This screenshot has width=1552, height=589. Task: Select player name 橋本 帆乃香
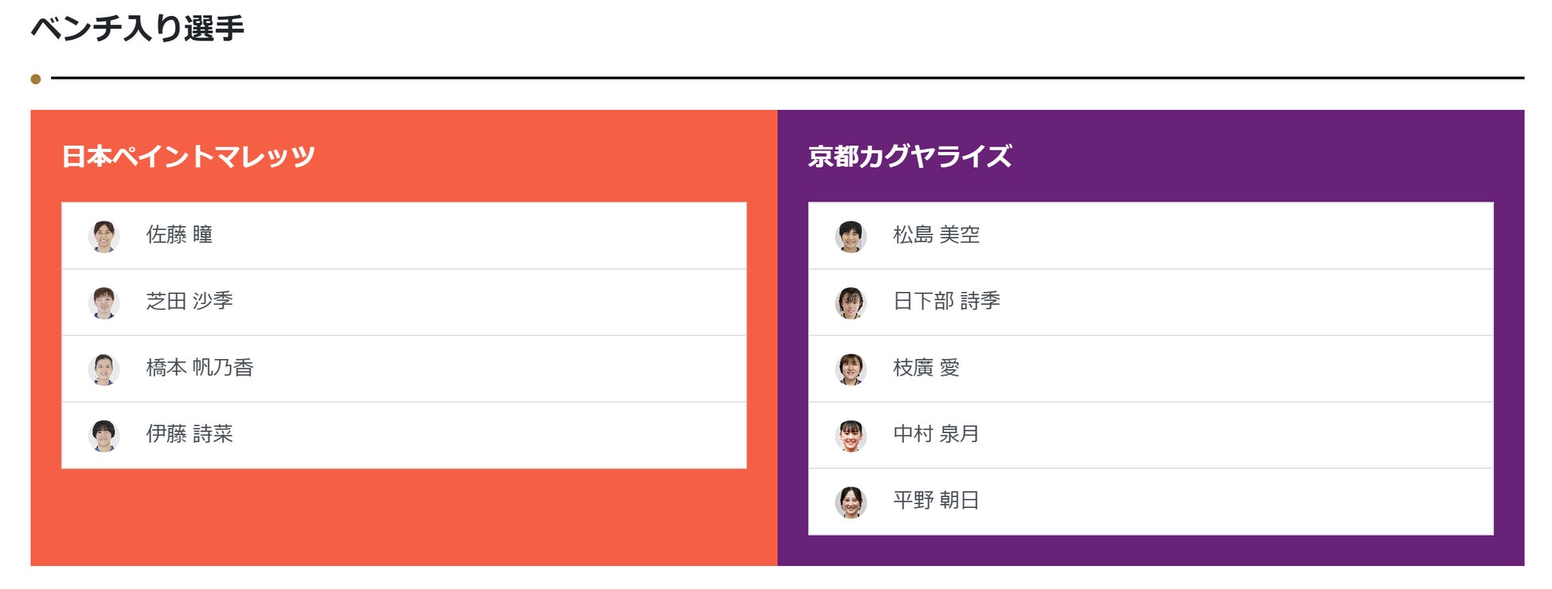coord(200,368)
